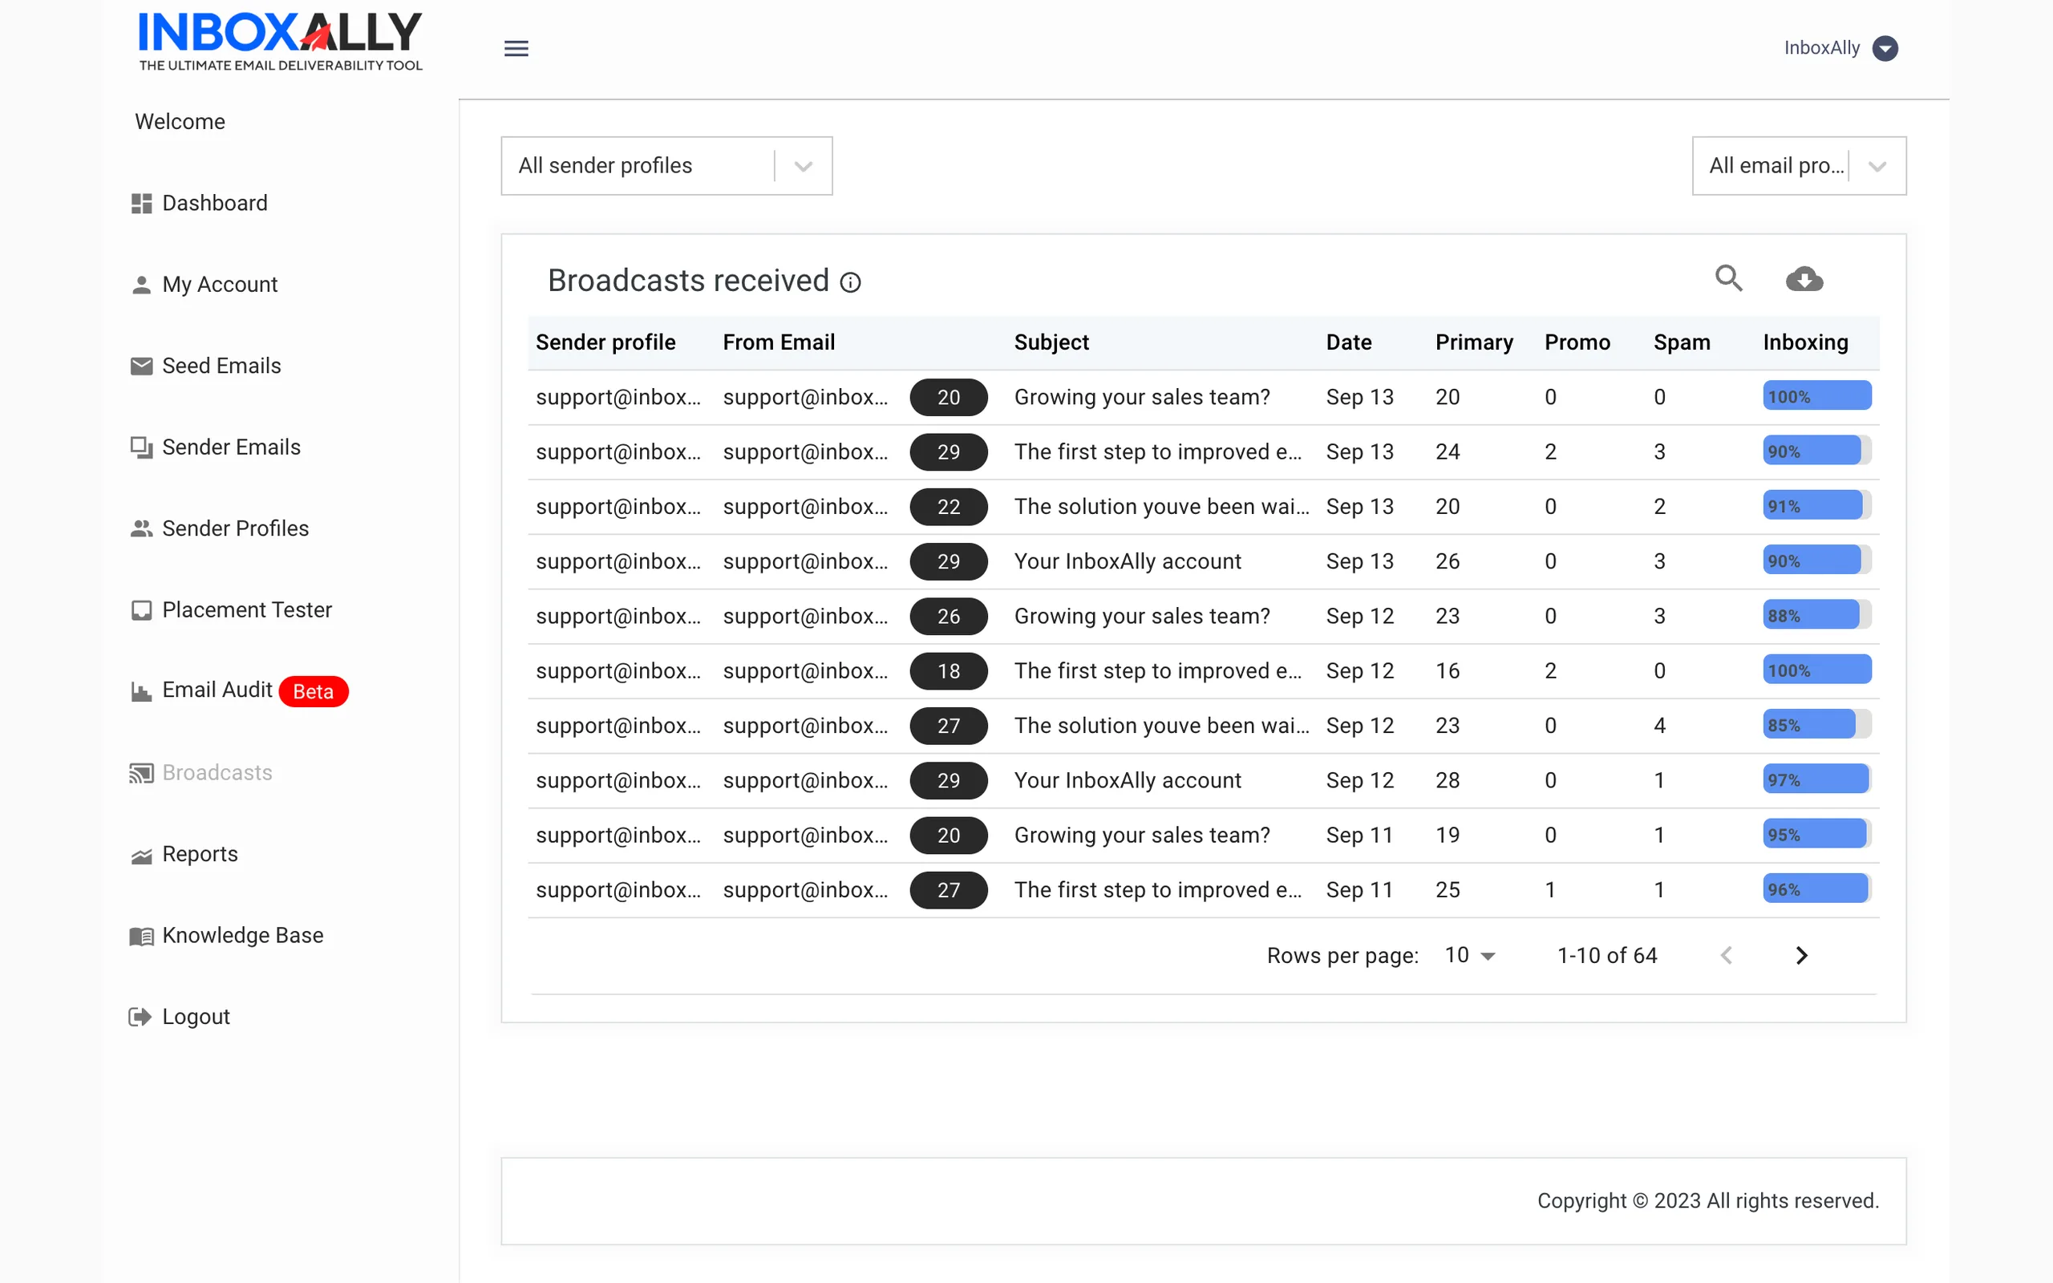
Task: Toggle the hamburger menu icon
Action: point(516,48)
